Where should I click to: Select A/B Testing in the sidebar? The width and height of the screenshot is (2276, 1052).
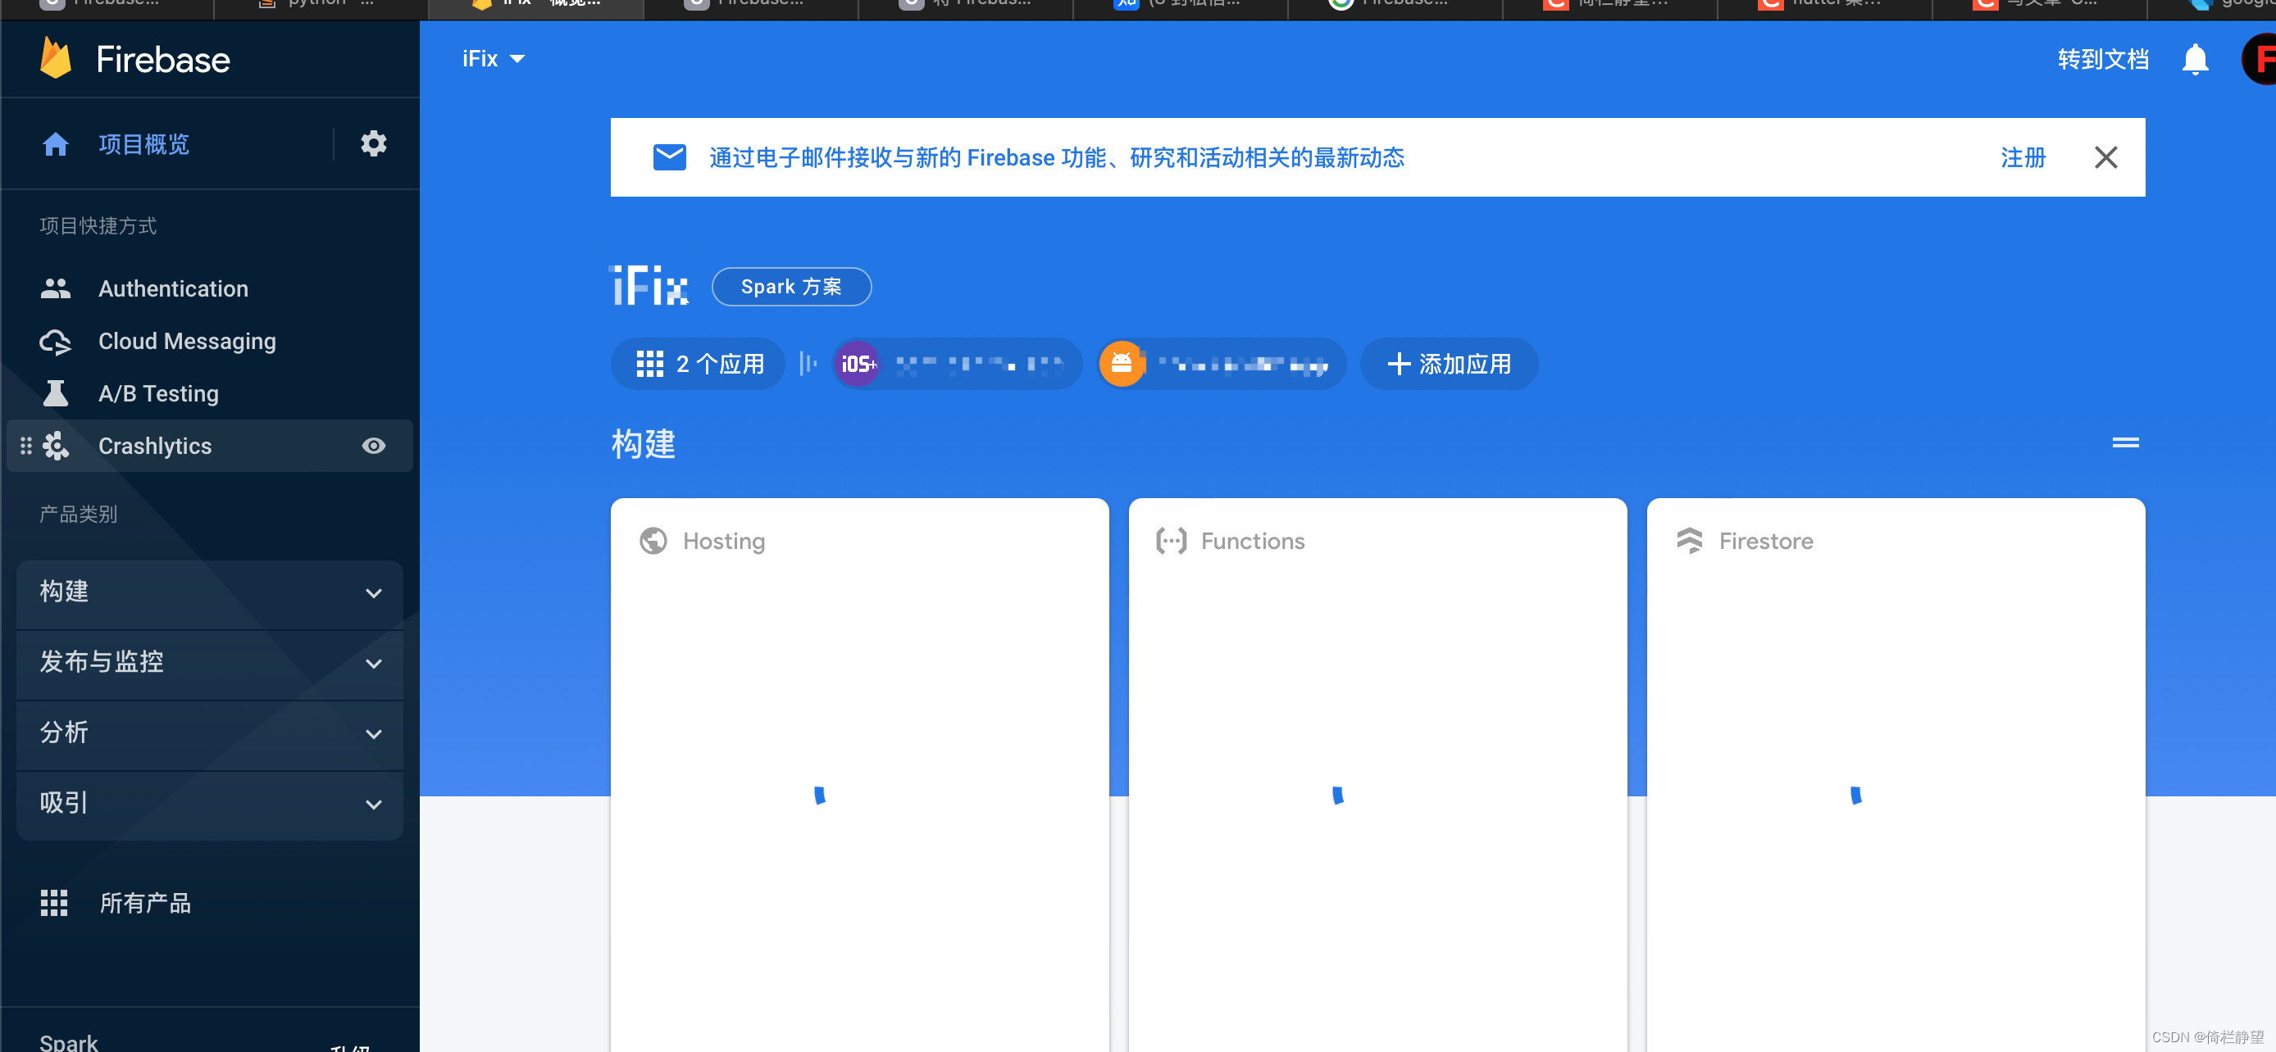coord(158,393)
